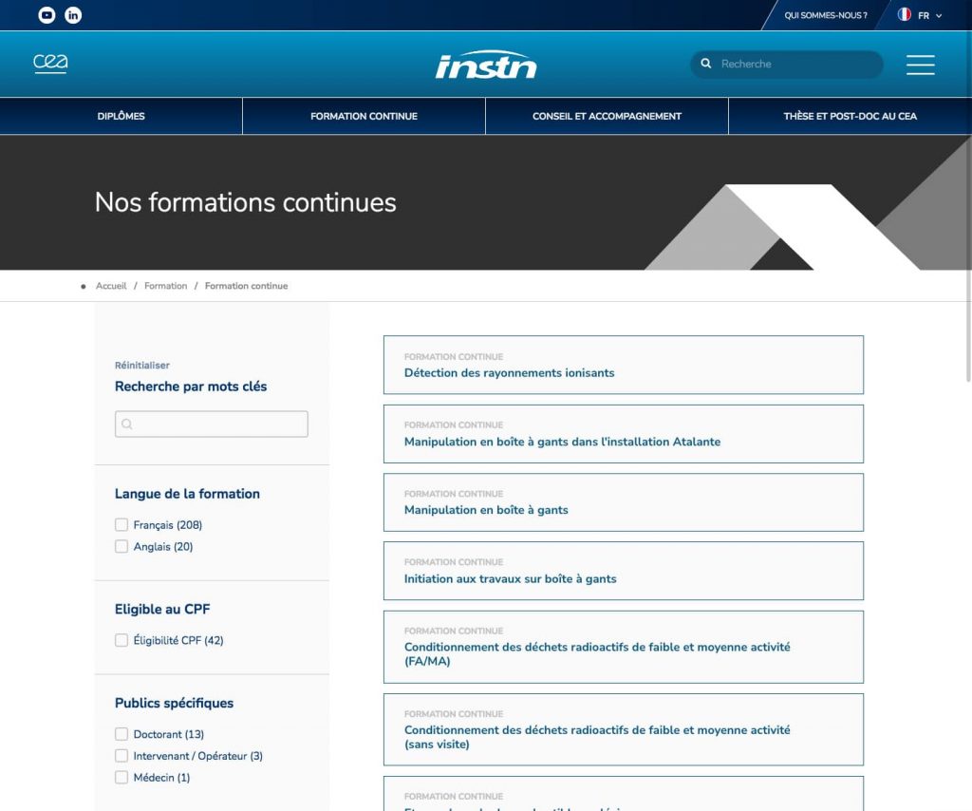Image resolution: width=972 pixels, height=811 pixels.
Task: Enable the Éligibilité CPF filter
Action: pos(121,640)
